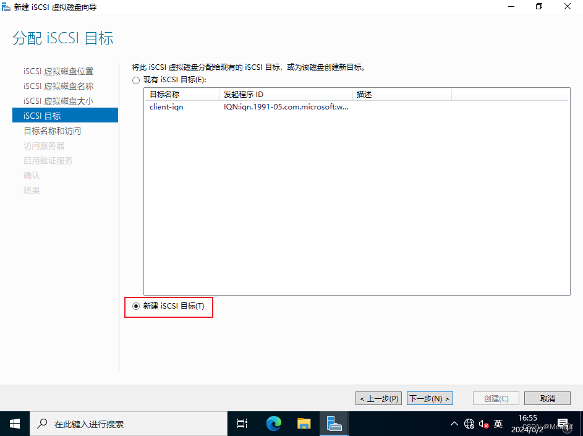The image size is (583, 436).
Task: Select the highlighted iSCSI 目标 step
Action: point(65,115)
